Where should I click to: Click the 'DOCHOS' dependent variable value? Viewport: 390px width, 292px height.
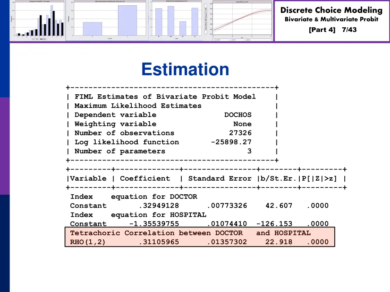coord(238,115)
